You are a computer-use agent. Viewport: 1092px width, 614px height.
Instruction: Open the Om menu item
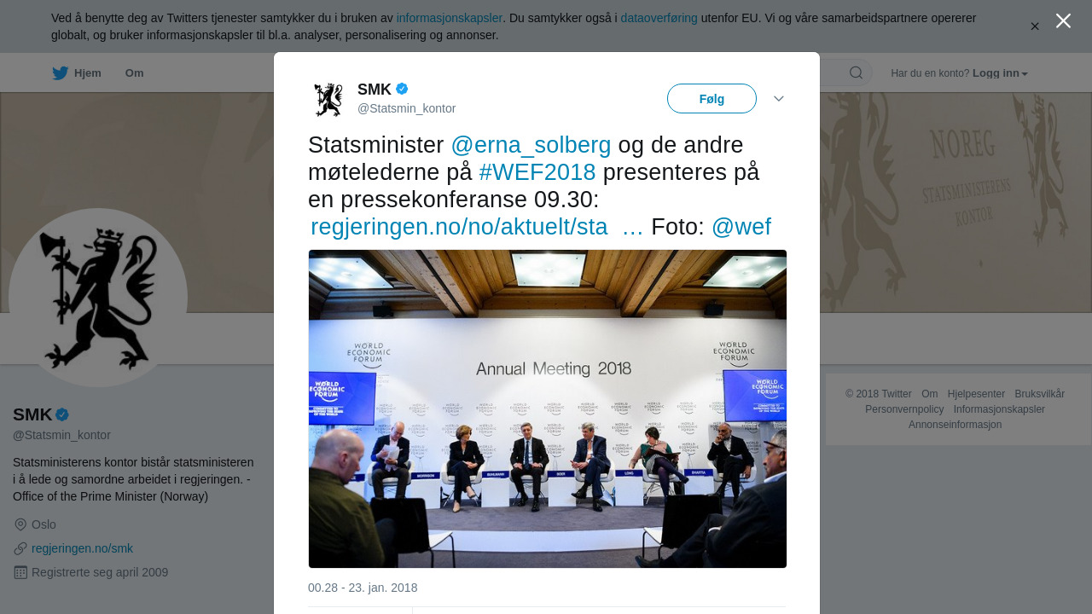pyautogui.click(x=135, y=73)
